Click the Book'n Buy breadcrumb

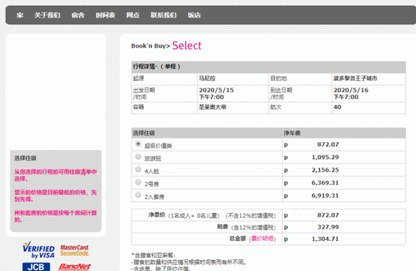click(x=148, y=46)
